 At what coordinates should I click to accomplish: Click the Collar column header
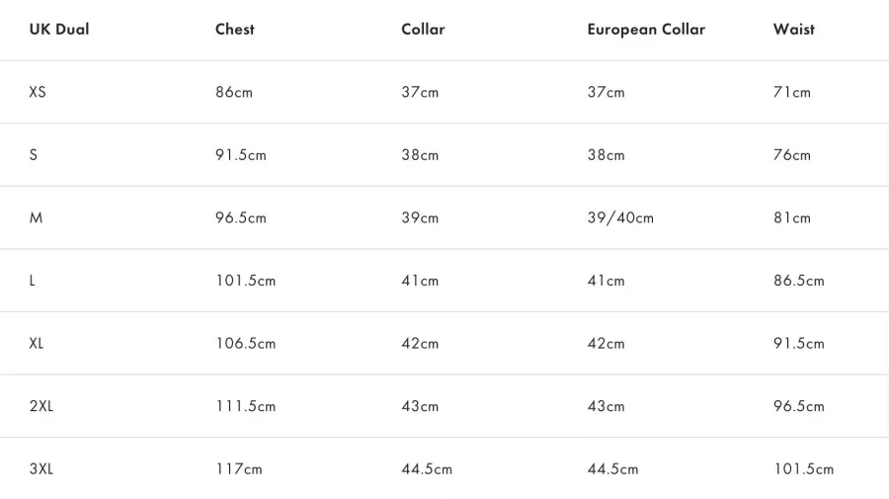point(423,30)
